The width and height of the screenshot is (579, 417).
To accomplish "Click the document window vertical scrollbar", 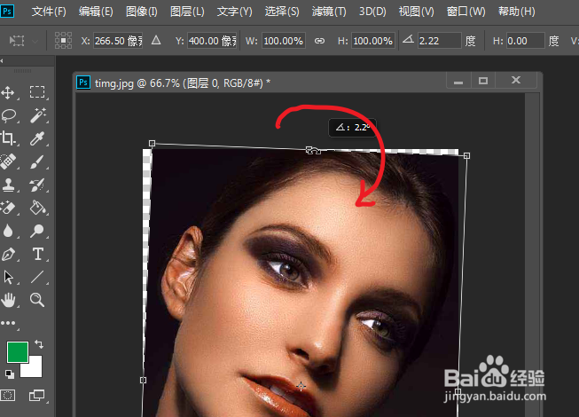I will pyautogui.click(x=532, y=255).
